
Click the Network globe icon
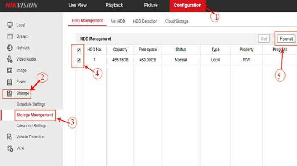click(10, 48)
